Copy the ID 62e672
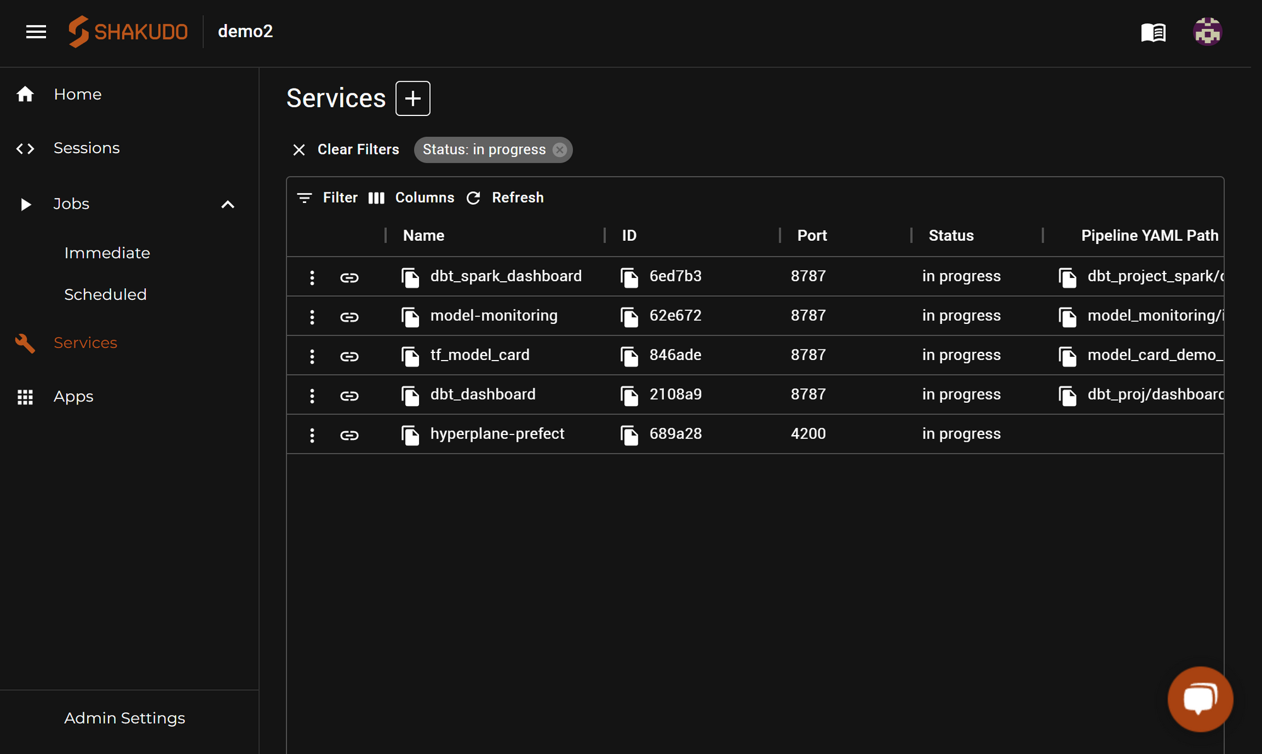This screenshot has height=754, width=1262. coord(629,316)
